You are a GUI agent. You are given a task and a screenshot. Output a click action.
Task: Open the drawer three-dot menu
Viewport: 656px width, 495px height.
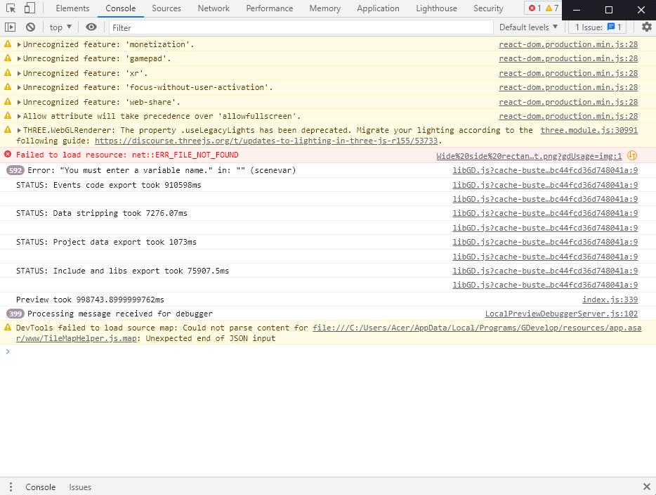click(x=11, y=487)
